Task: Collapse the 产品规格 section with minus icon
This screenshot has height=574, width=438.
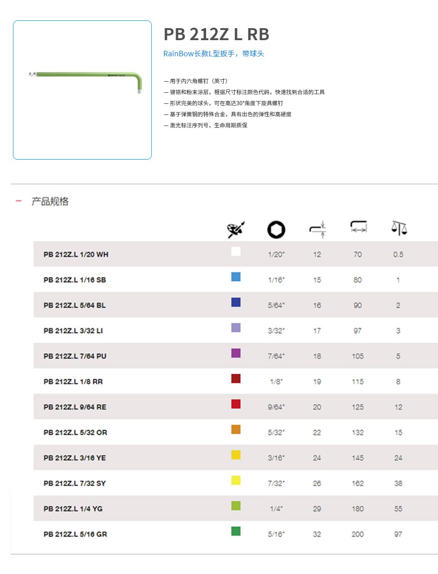Action: click(18, 201)
